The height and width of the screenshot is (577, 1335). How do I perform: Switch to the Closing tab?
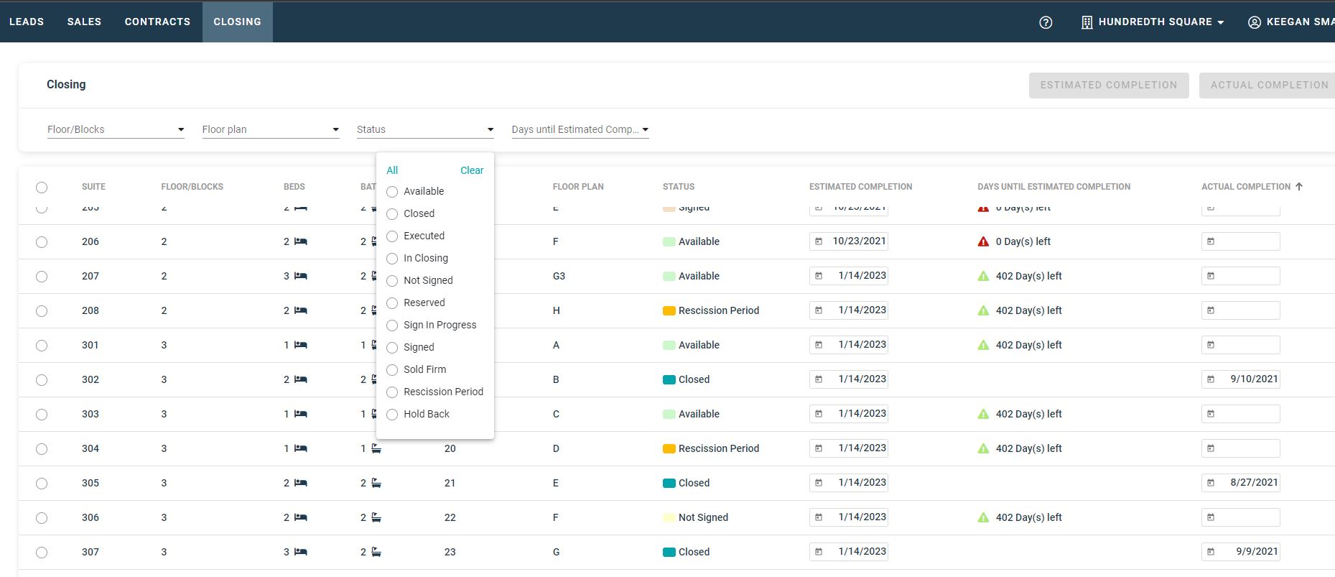(237, 22)
